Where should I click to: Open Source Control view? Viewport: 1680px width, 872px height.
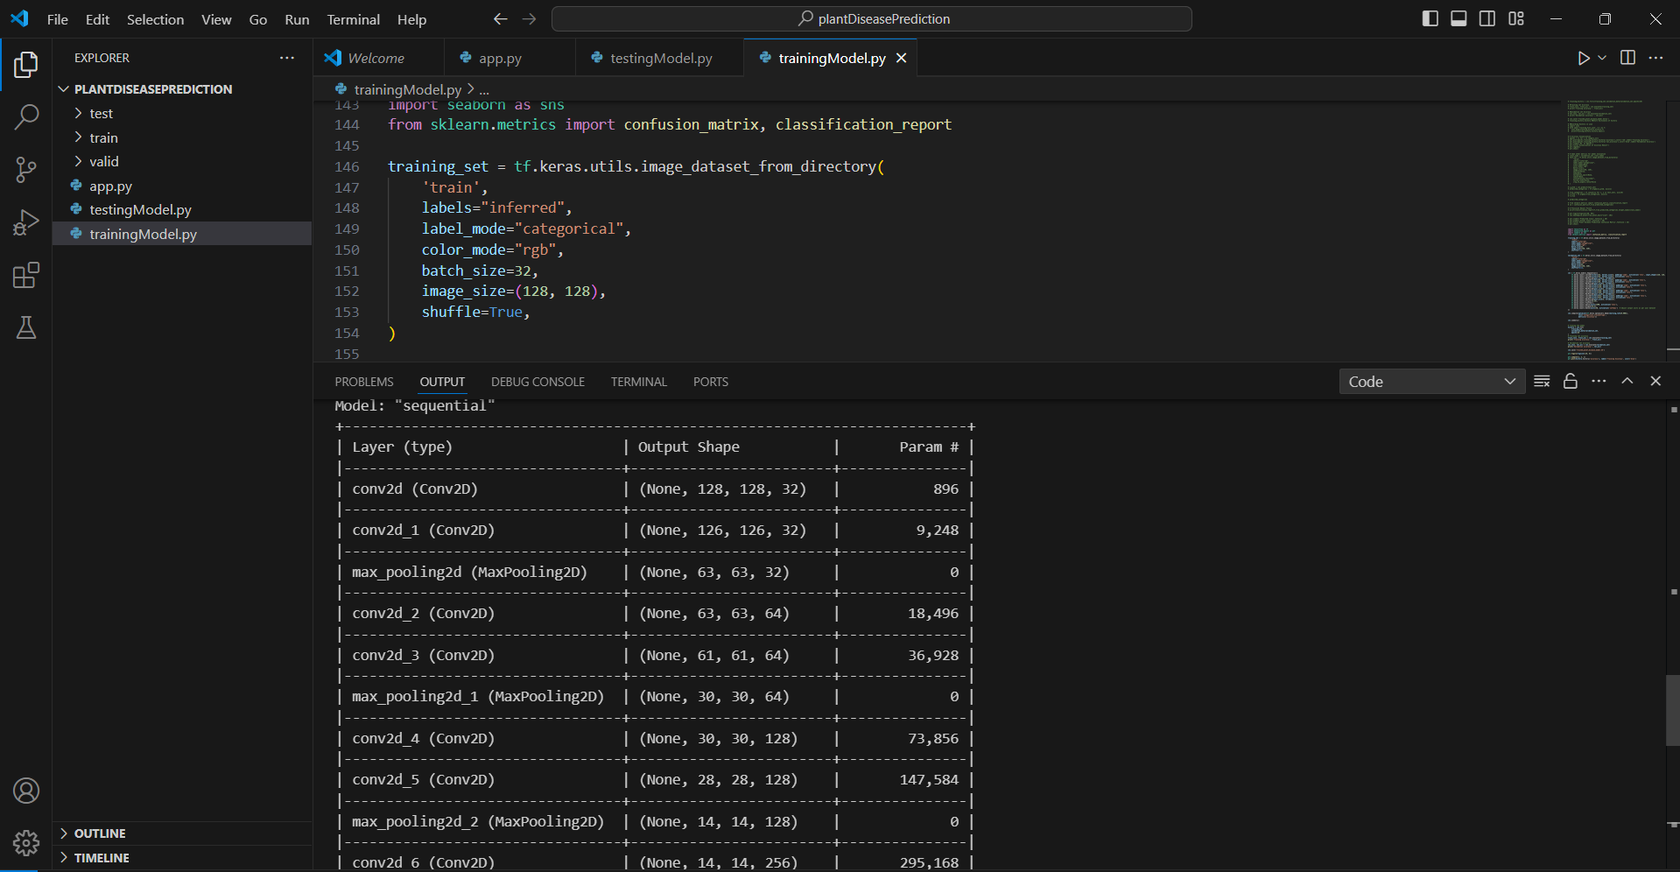[26, 170]
